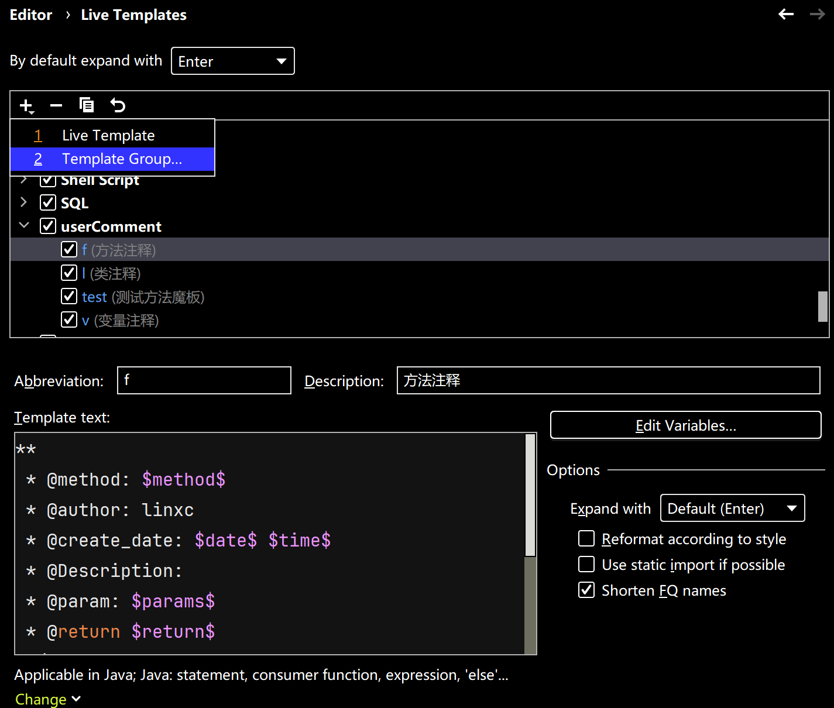Click the Editor breadcrumb
The height and width of the screenshot is (708, 834).
[x=31, y=15]
